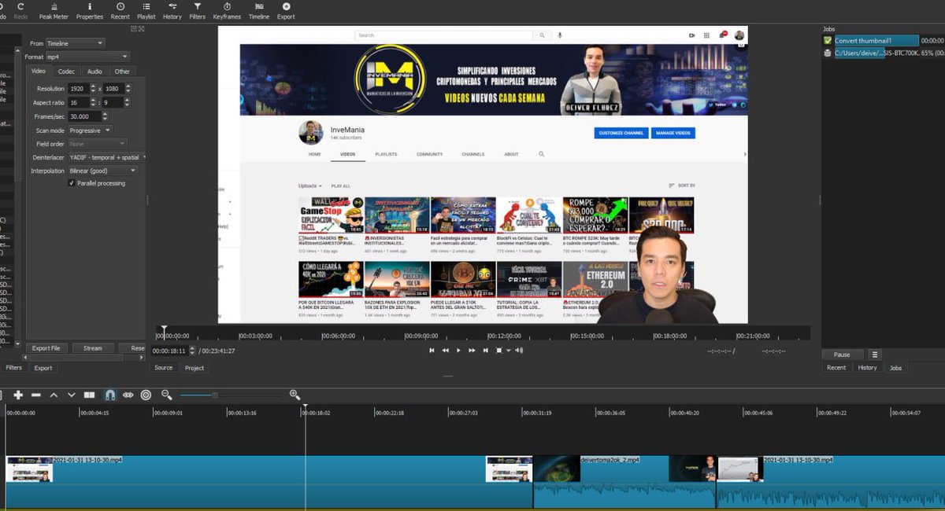Viewport: 945px width, 511px height.
Task: Toggle scrub while dragging eye icon
Action: coord(128,395)
